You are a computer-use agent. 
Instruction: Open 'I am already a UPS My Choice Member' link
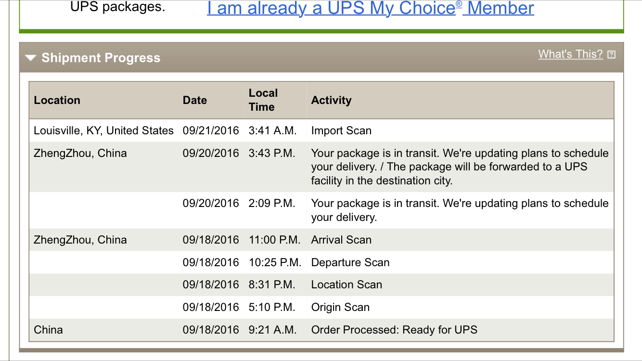371,8
